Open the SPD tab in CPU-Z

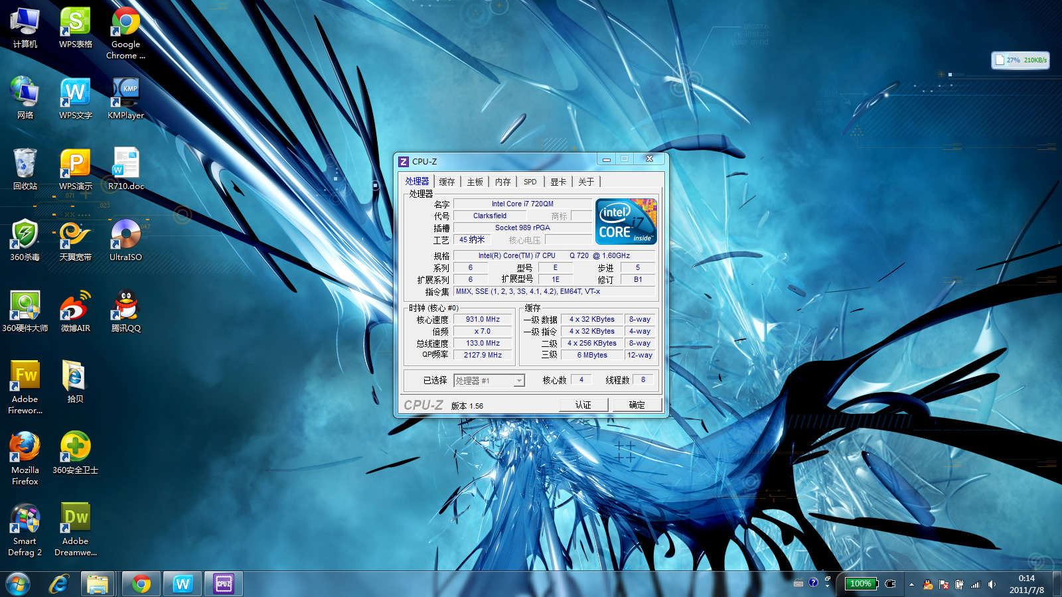(530, 182)
